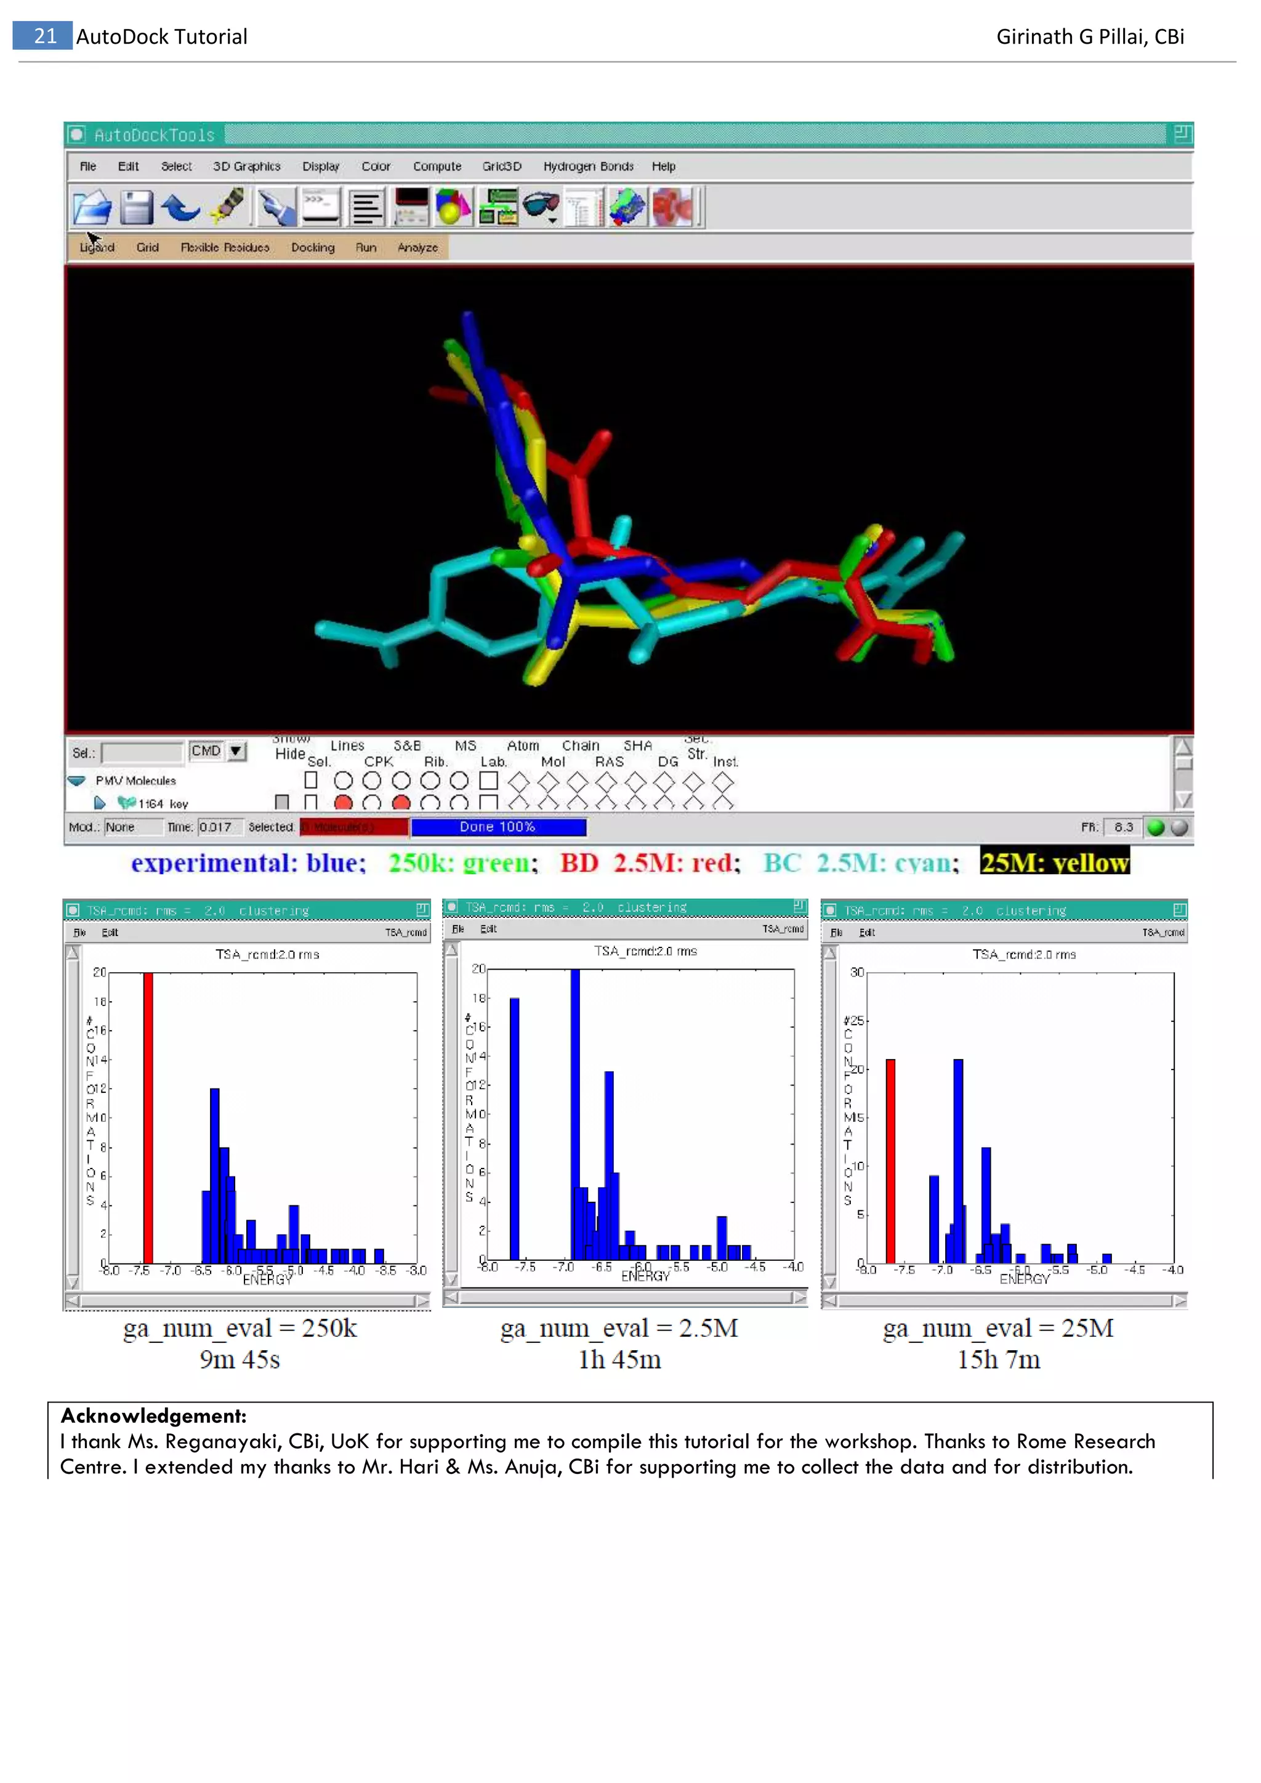The image size is (1261, 1783).
Task: Collapse the PMV Molecules tree
Action: tap(76, 781)
